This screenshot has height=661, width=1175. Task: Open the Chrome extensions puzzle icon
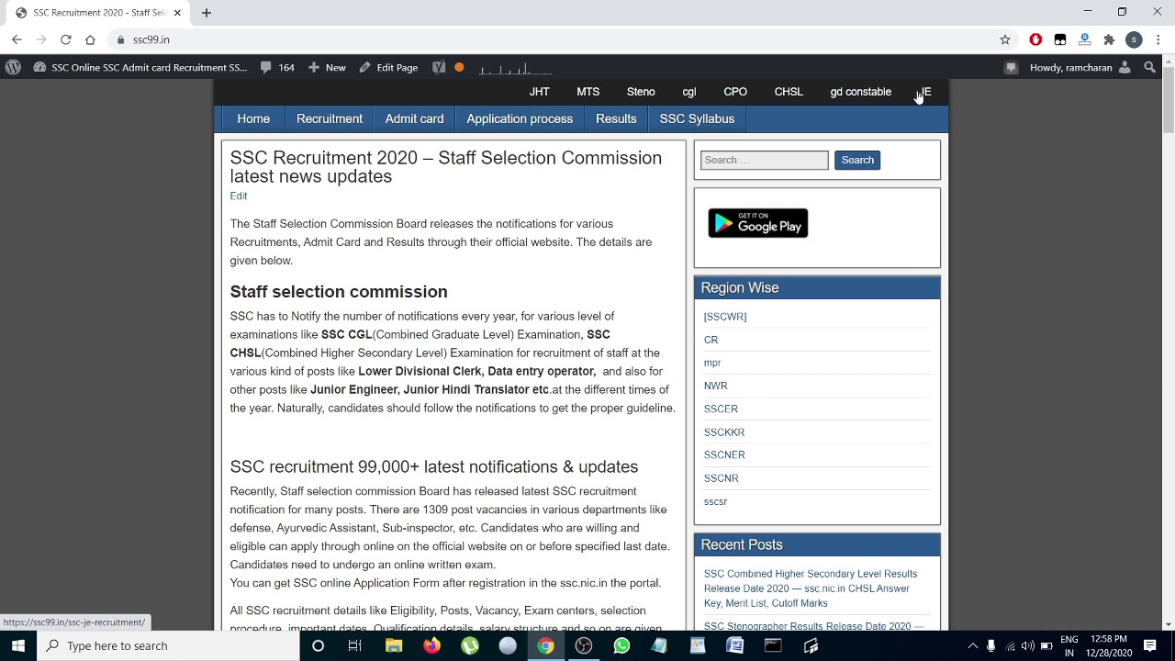coord(1109,39)
